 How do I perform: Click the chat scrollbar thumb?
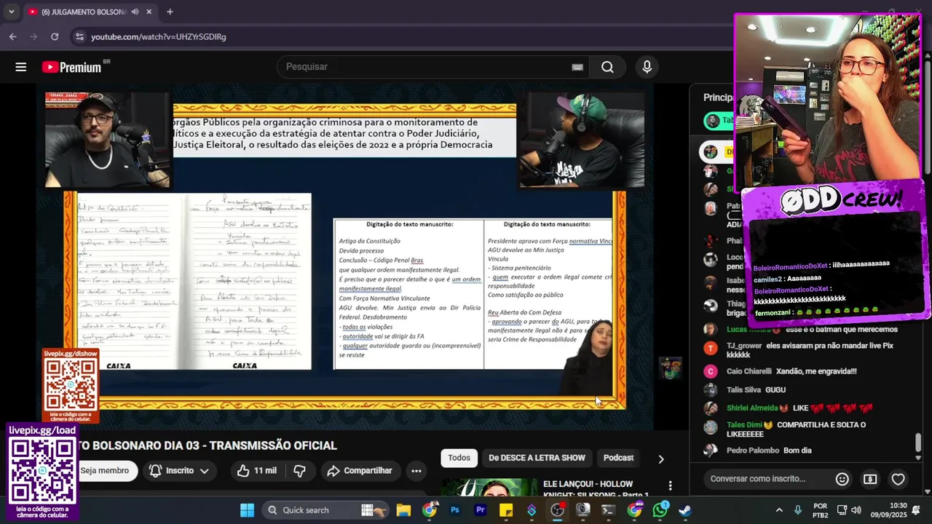click(x=918, y=442)
